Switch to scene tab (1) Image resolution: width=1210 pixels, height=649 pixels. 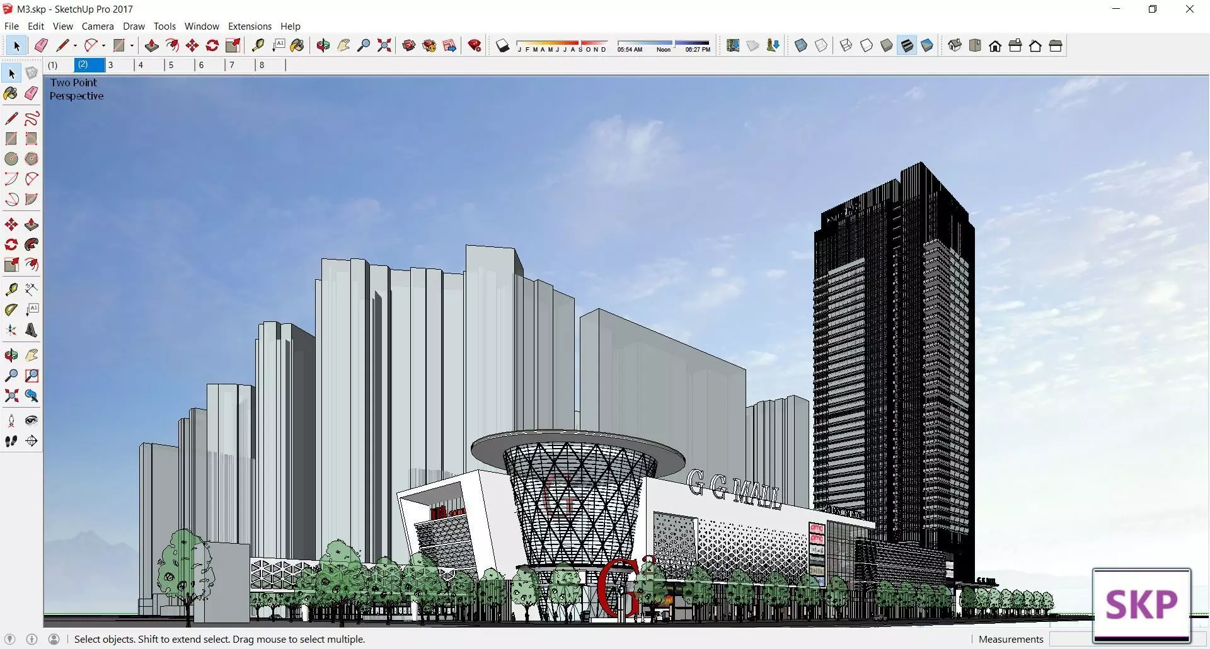coord(59,65)
